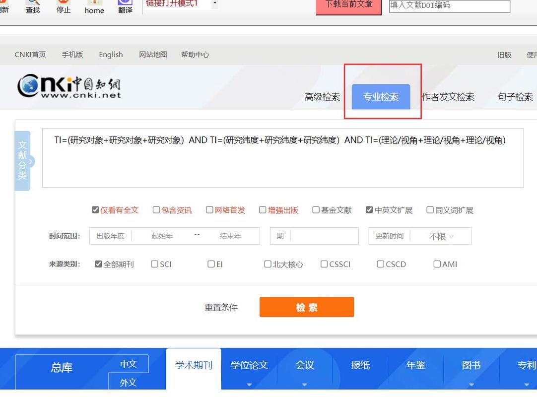This screenshot has height=397, width=537.
Task: Open the 翻译 translate tool
Action: (126, 6)
